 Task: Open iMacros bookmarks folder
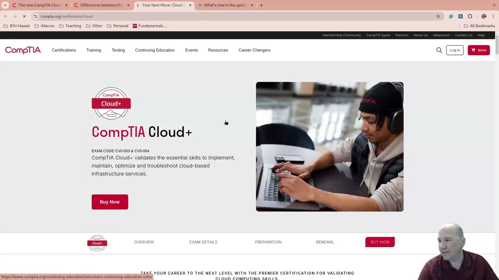tap(44, 26)
